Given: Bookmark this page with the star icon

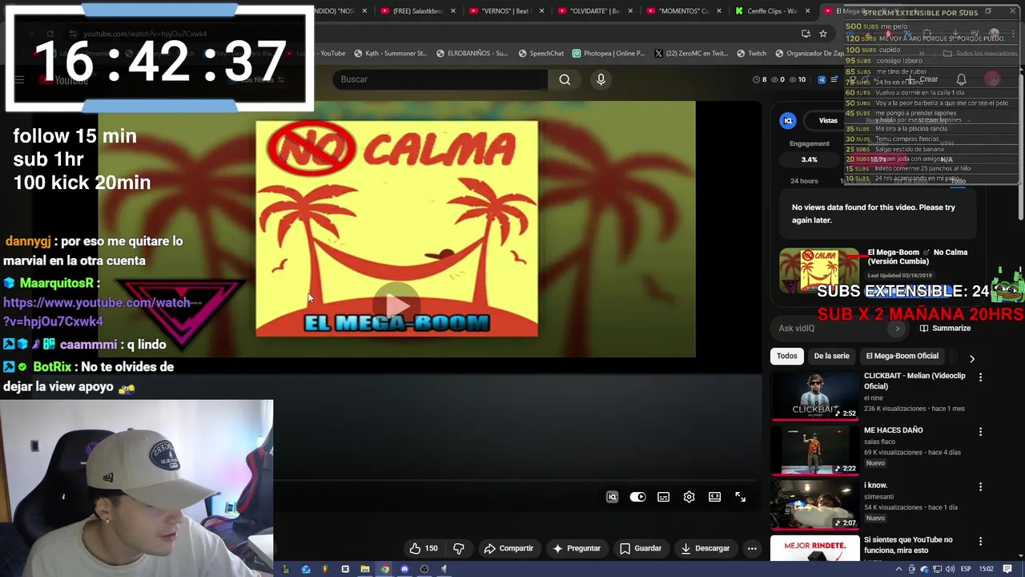Looking at the screenshot, I should (x=822, y=34).
